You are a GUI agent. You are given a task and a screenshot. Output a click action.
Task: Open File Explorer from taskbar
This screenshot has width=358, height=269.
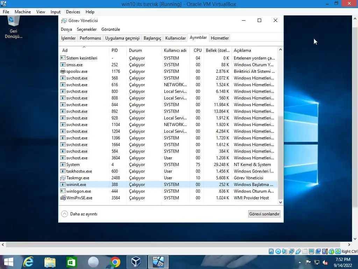click(x=50, y=262)
